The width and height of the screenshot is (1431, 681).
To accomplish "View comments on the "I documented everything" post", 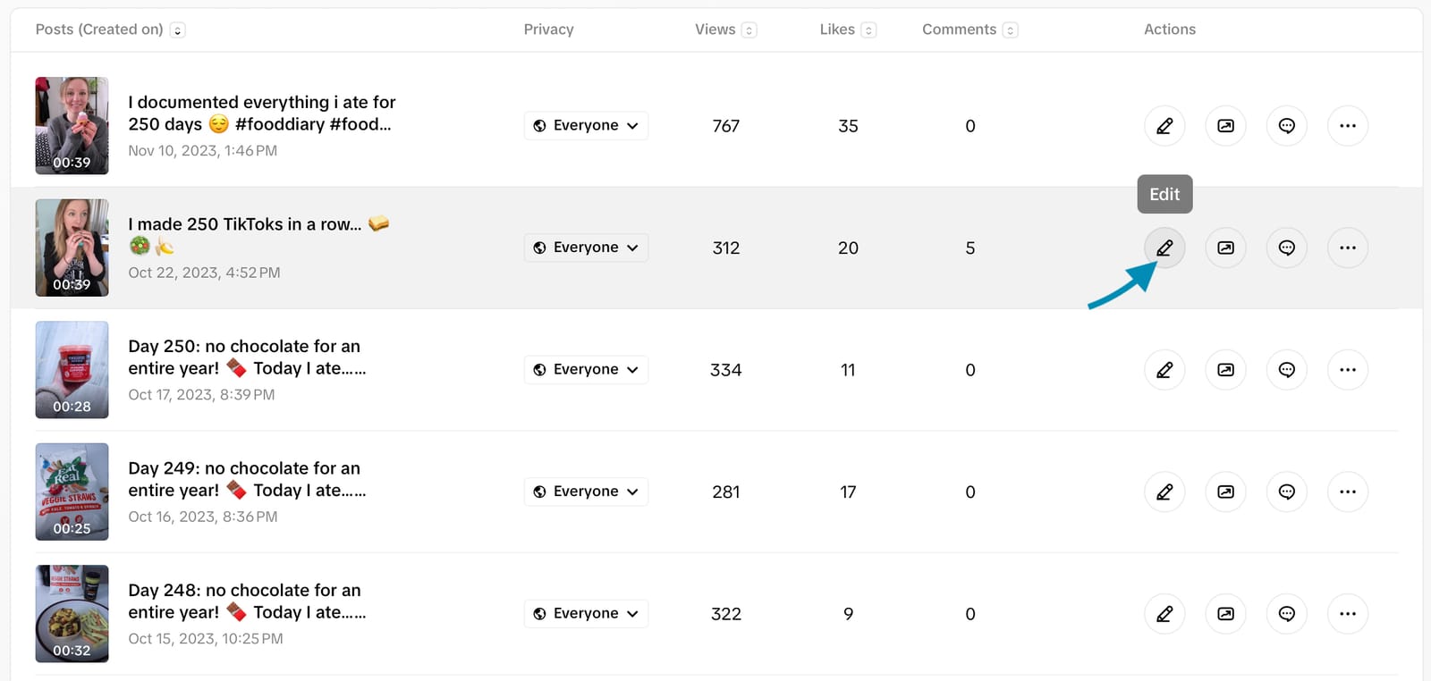I will 1286,125.
